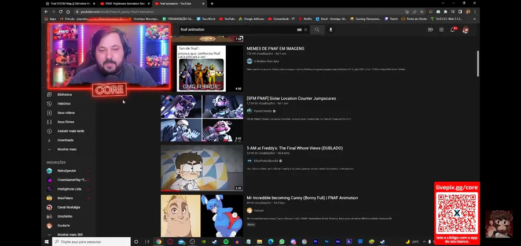This screenshot has height=246, width=521.
Task: Open the Google AdSense bookmark
Action: [251, 19]
